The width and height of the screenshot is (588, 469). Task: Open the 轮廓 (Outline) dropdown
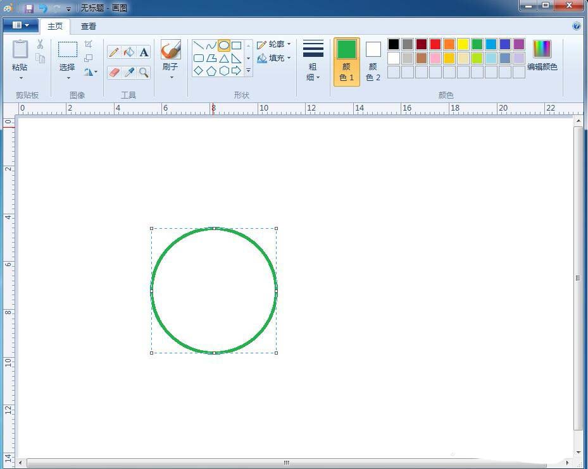[274, 44]
